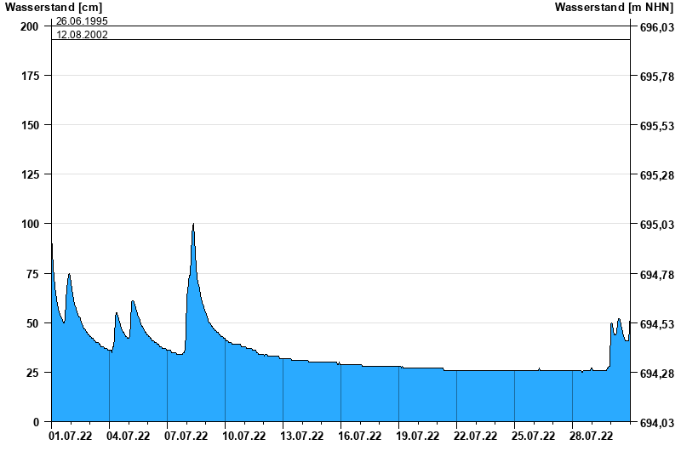Click the 25 value on left axis
Screen dimensions: 681x468
tap(33, 373)
